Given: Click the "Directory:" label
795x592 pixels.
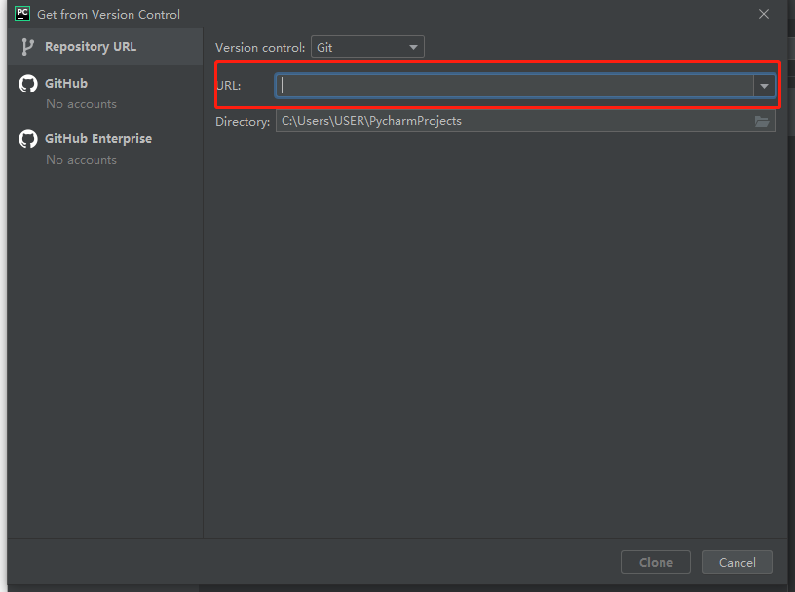Looking at the screenshot, I should pos(243,122).
